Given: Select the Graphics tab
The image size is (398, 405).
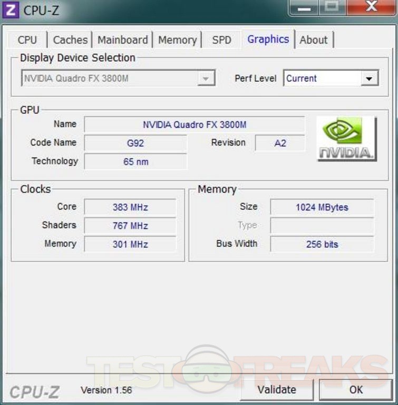Looking at the screenshot, I should click(268, 40).
